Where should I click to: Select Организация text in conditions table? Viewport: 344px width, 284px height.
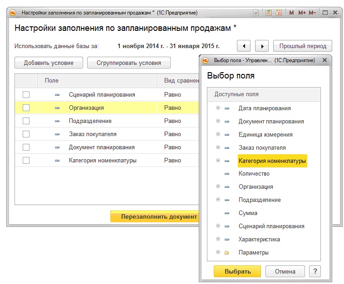click(x=86, y=108)
